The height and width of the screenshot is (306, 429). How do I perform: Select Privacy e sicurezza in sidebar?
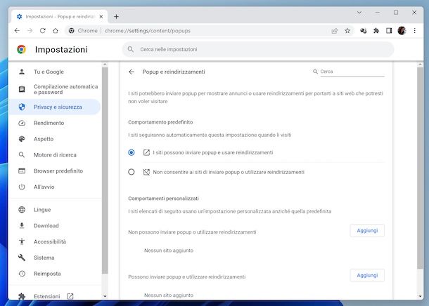tap(54, 107)
